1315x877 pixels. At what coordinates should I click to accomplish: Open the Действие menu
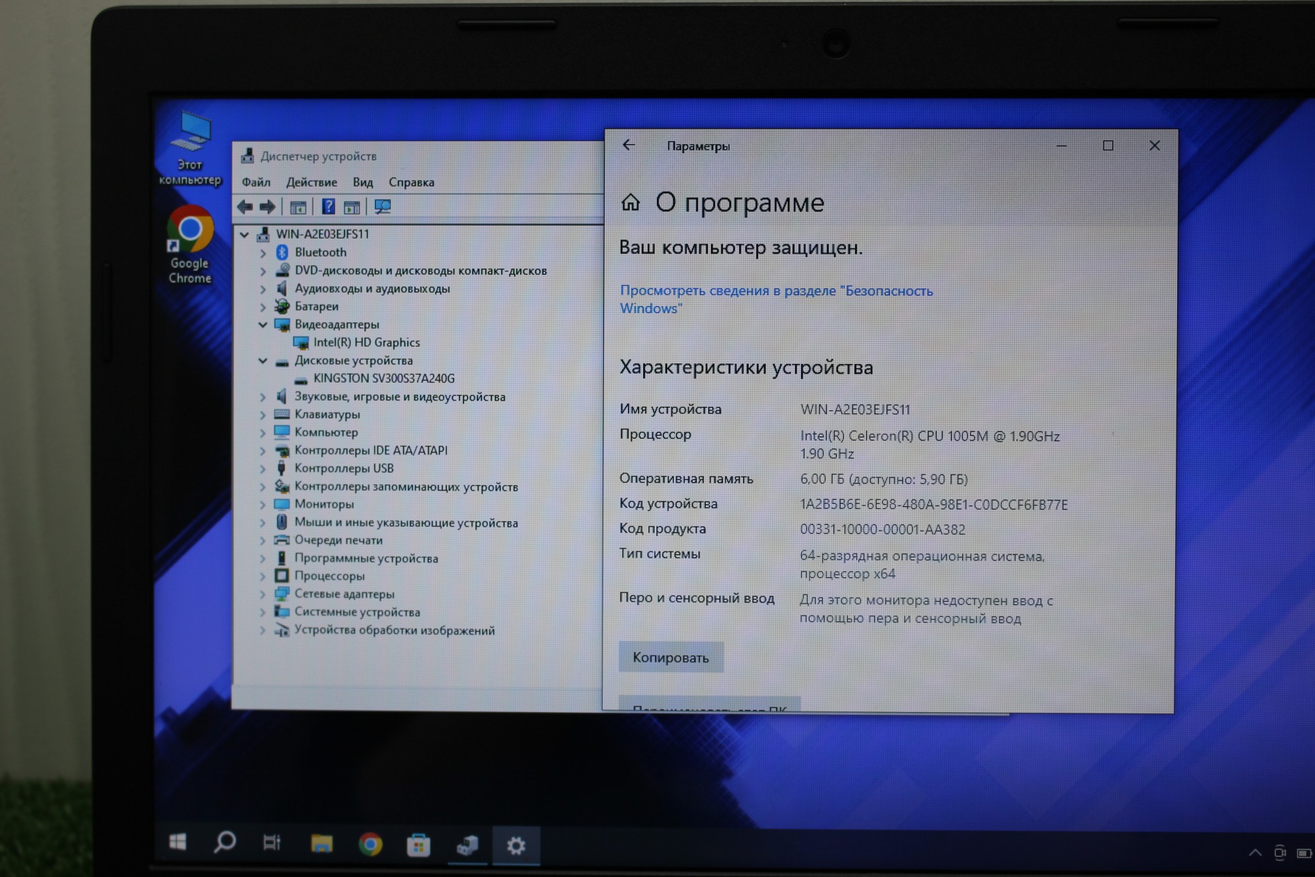pos(311,182)
